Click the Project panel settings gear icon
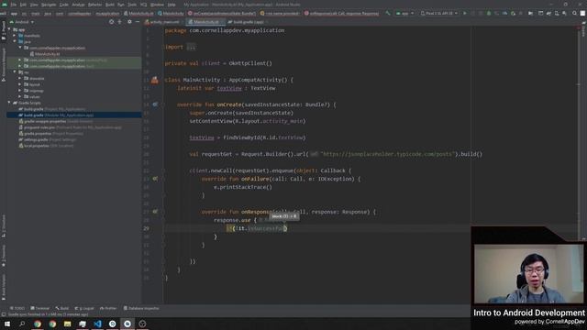587x330 pixels. [129, 22]
